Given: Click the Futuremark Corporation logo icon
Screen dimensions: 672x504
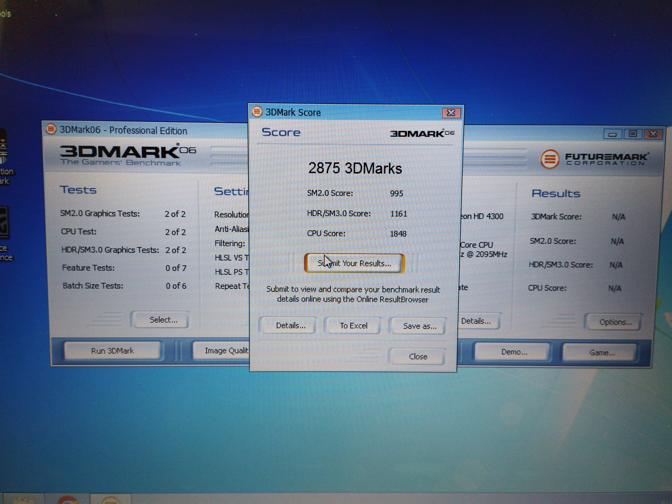Looking at the screenshot, I should pos(549,159).
